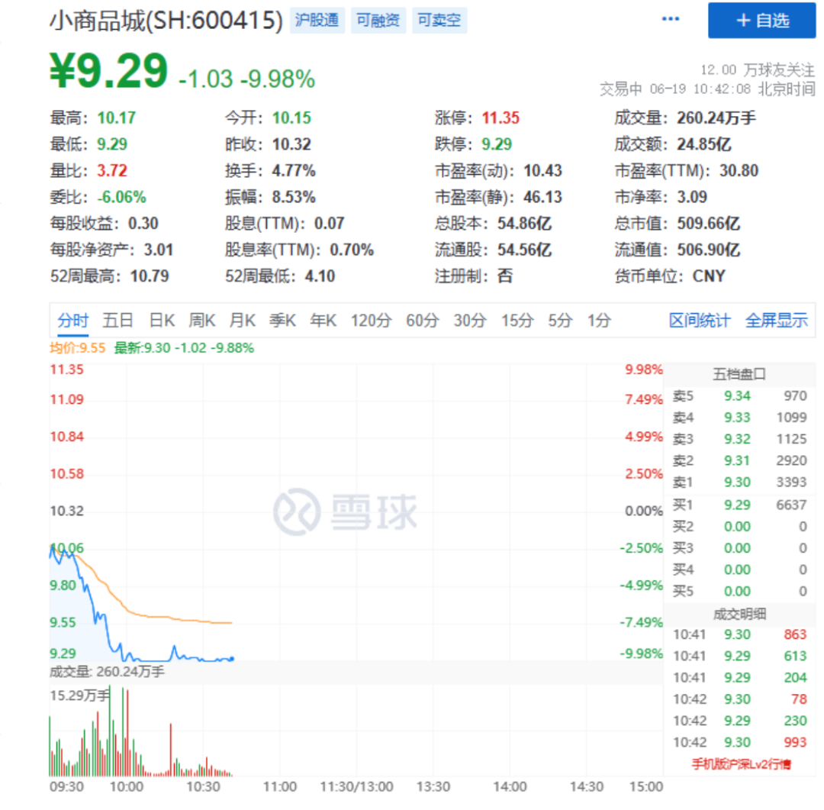Click the 沪股通 tag
824x810 pixels.
tap(317, 21)
